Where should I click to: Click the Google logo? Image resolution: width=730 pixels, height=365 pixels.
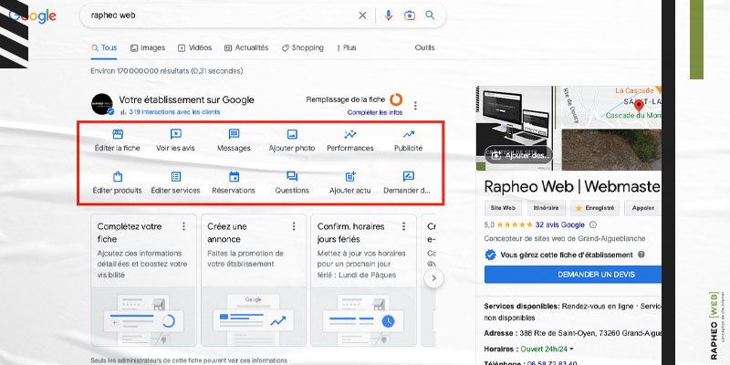(33, 16)
